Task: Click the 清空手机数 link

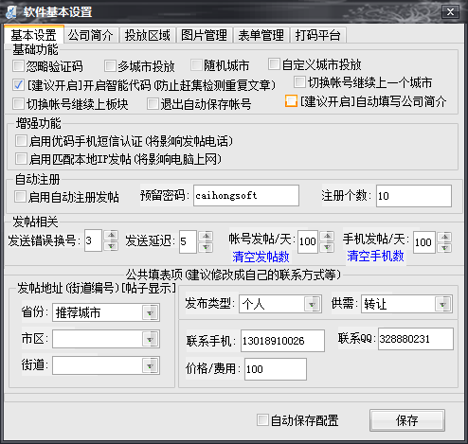Action: [375, 256]
